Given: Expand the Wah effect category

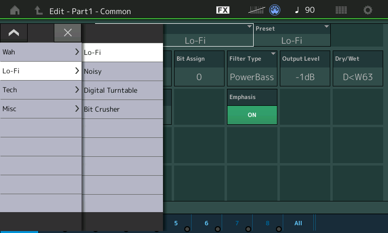Looking at the screenshot, I should pyautogui.click(x=41, y=51).
